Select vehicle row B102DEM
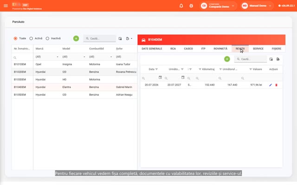 click(74, 72)
